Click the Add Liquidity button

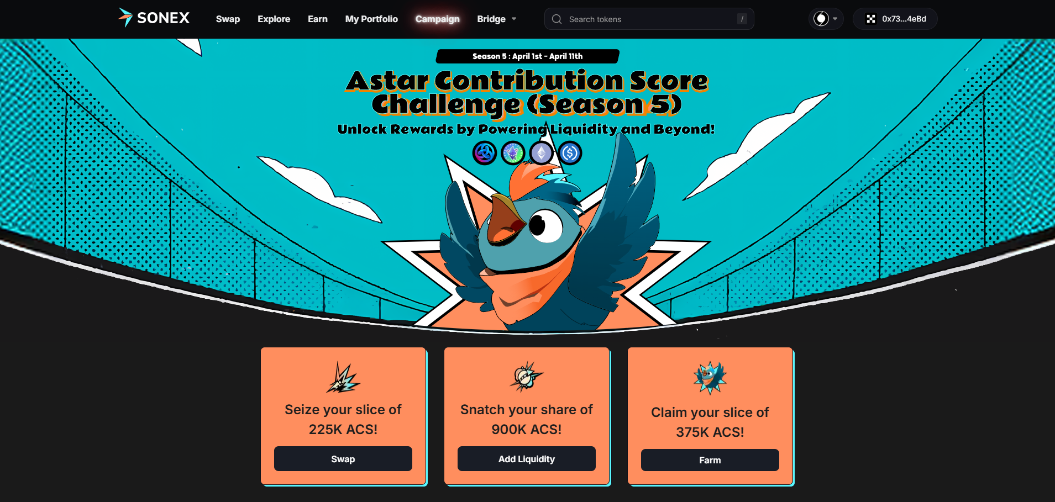[527, 459]
